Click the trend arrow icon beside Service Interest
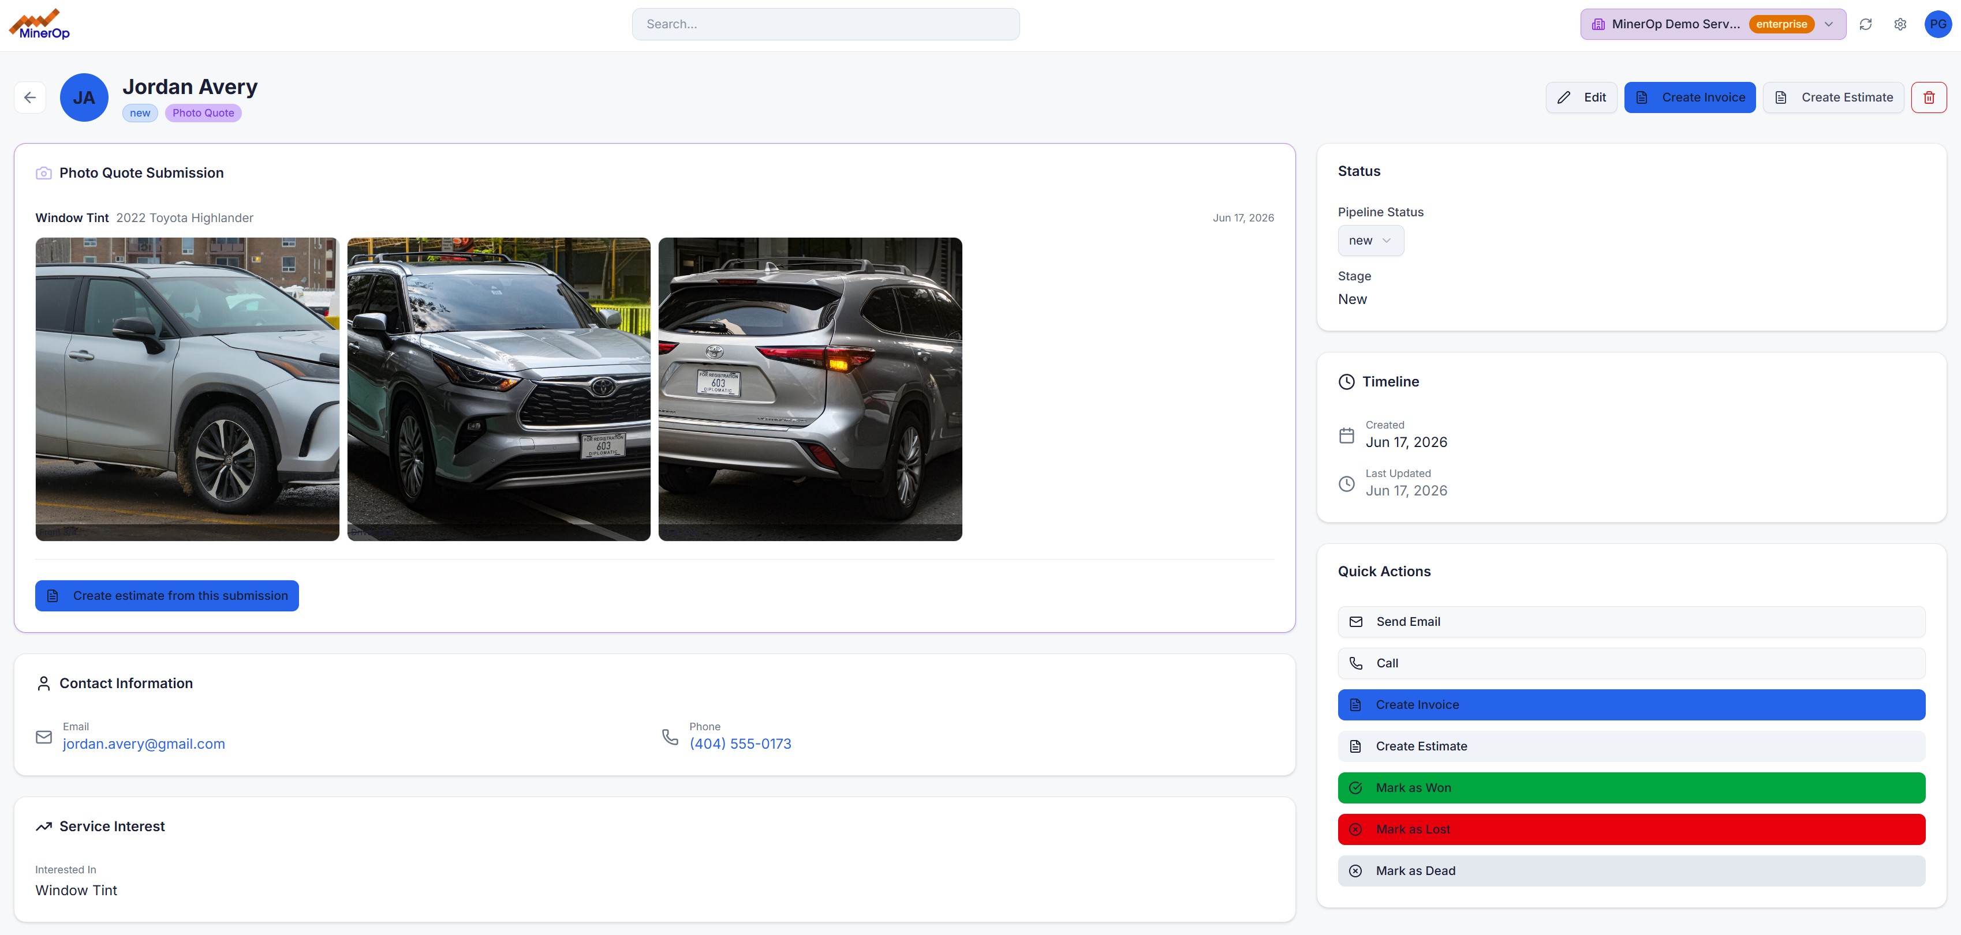 coord(43,827)
